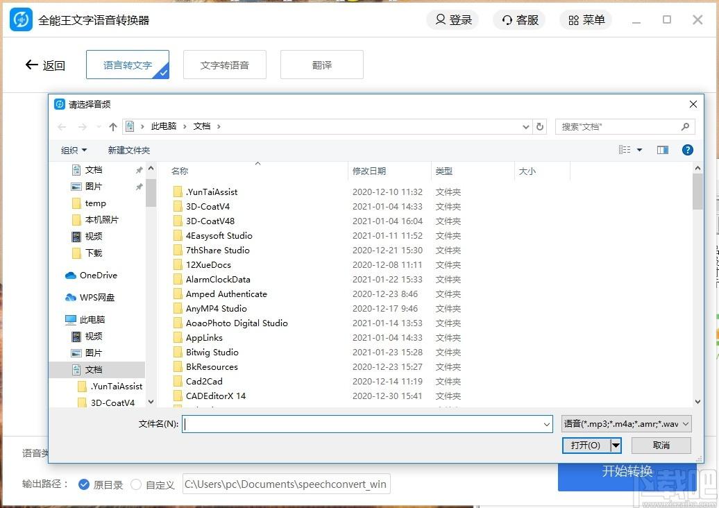Screen dimensions: 719x508
Task: Click the back navigation arrow in dialog
Action: click(x=62, y=126)
